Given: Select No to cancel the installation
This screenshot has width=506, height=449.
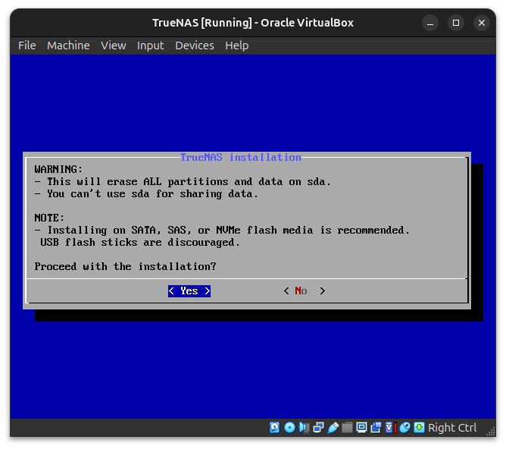Looking at the screenshot, I should pyautogui.click(x=304, y=291).
